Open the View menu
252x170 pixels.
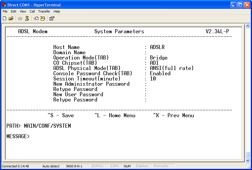pyautogui.click(x=23, y=11)
